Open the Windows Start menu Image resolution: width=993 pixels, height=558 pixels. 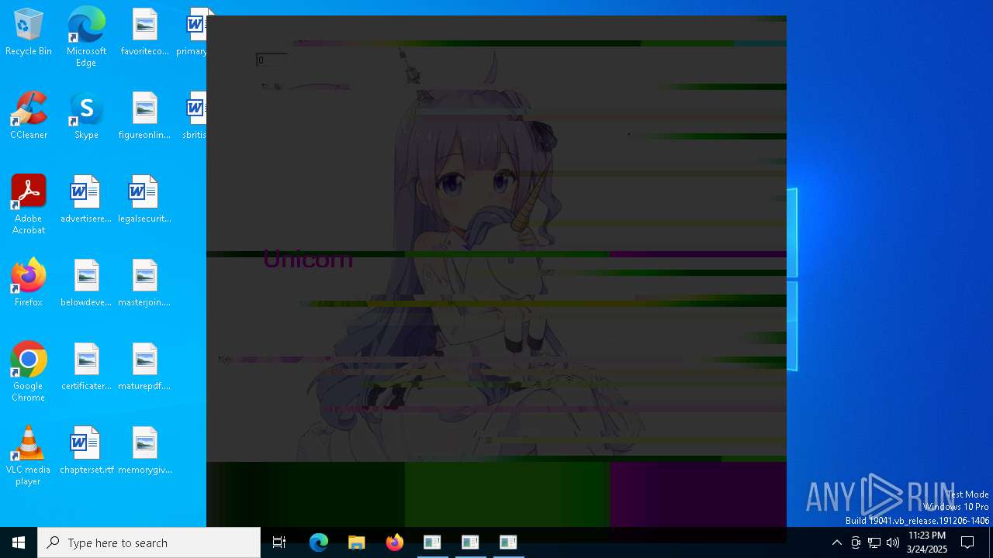click(19, 542)
